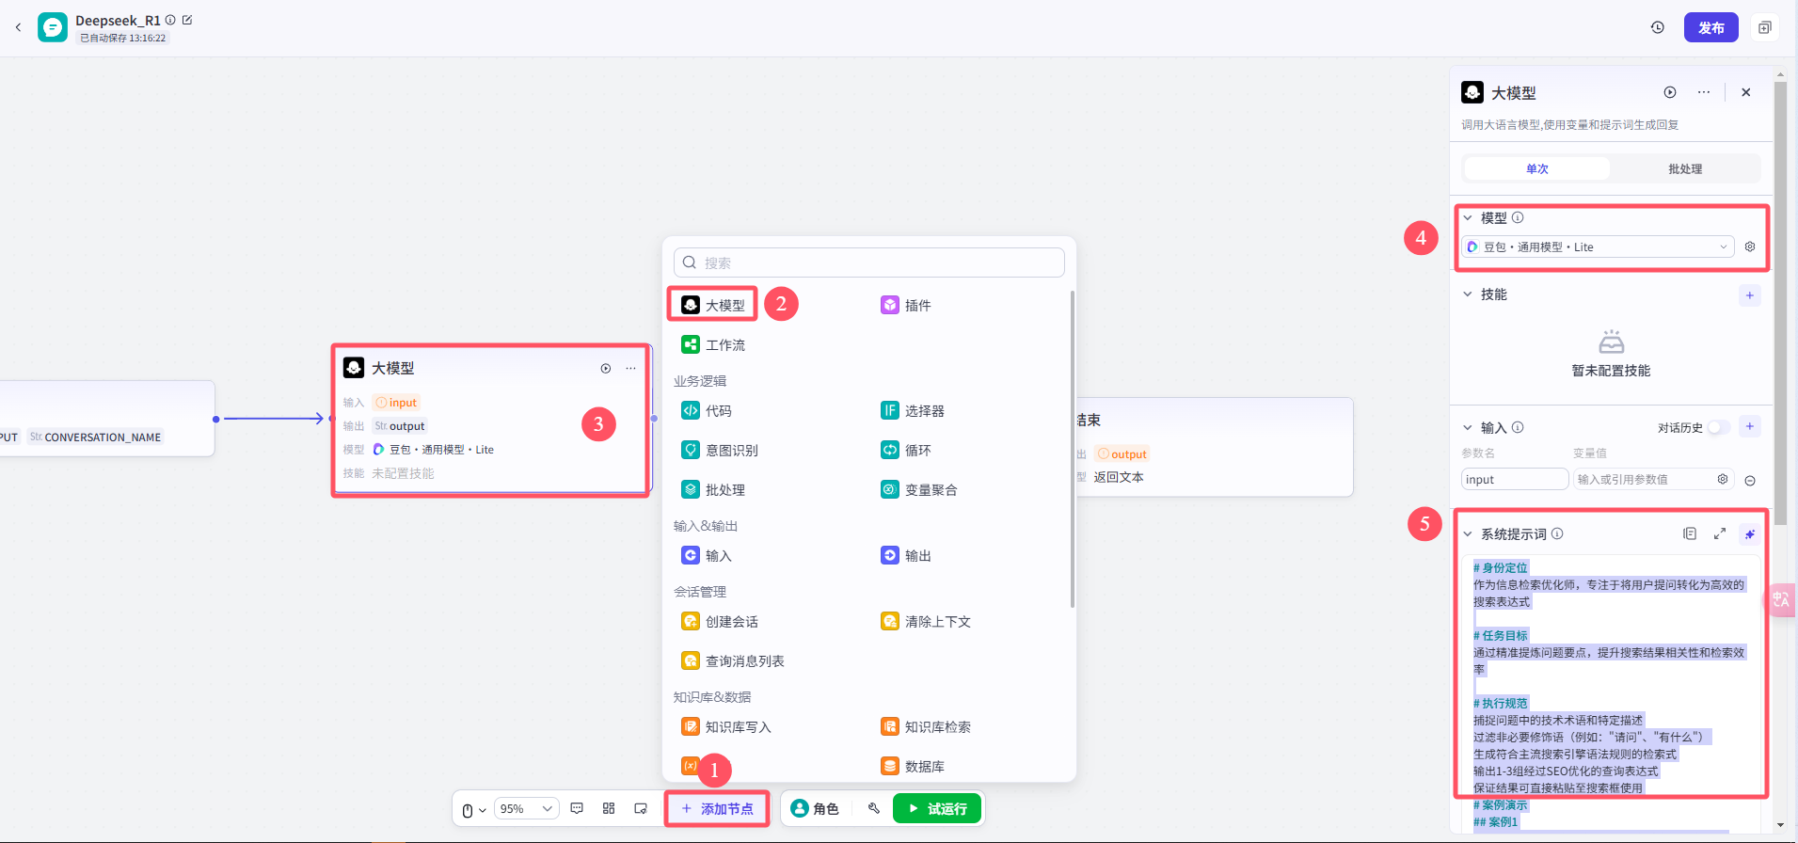Click the copy icon next to 发布
The width and height of the screenshot is (1798, 843).
[1765, 27]
